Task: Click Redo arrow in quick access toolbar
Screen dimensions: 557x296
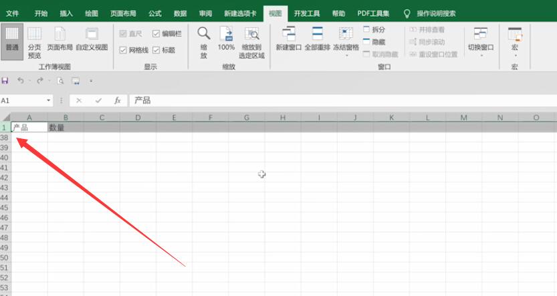Action: coord(40,81)
